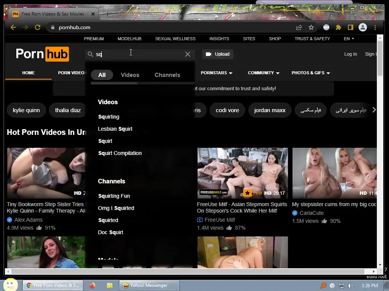Screen dimensions: 389x291
Task: View site info via the padlock icon
Action: 52,27
